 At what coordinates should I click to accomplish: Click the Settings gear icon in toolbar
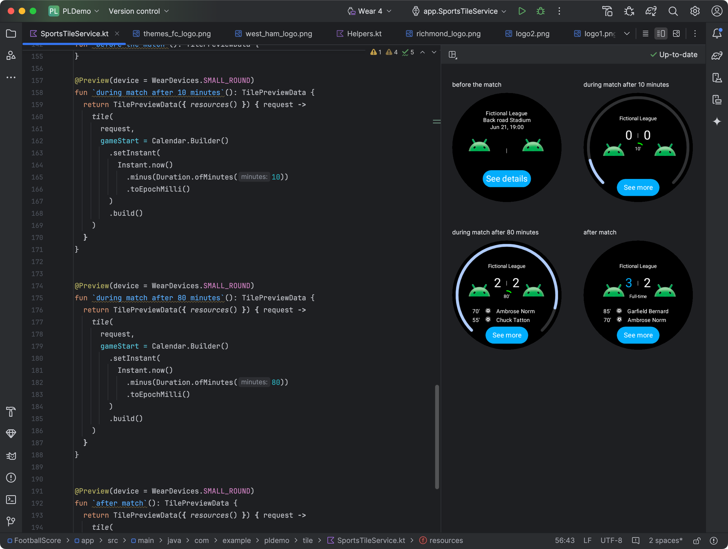tap(694, 12)
